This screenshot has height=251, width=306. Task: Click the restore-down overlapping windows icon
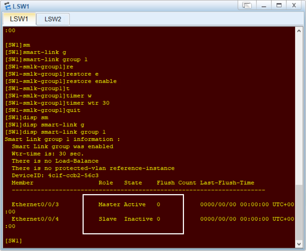(247, 5)
